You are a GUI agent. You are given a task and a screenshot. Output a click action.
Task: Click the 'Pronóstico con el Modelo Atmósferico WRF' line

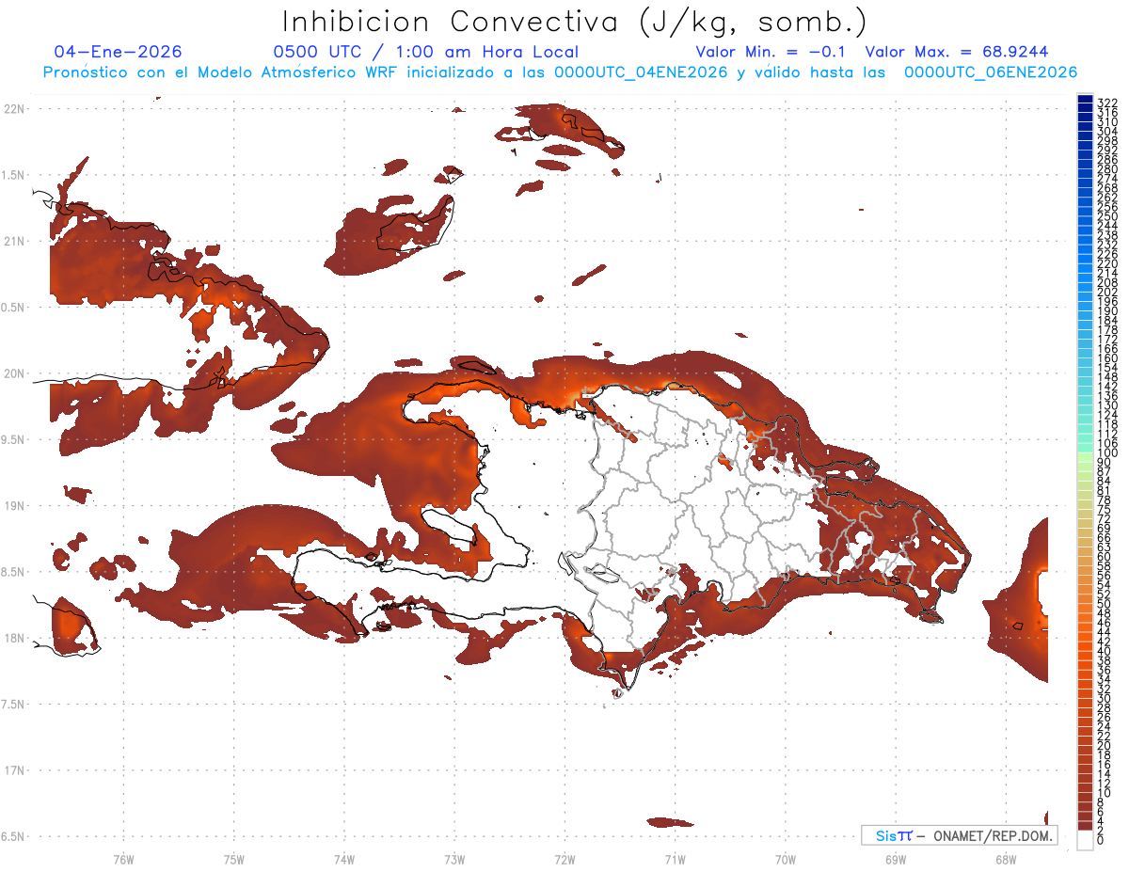click(x=560, y=71)
